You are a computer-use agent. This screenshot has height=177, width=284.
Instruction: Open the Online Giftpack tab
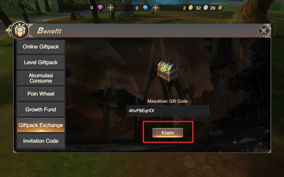(41, 47)
